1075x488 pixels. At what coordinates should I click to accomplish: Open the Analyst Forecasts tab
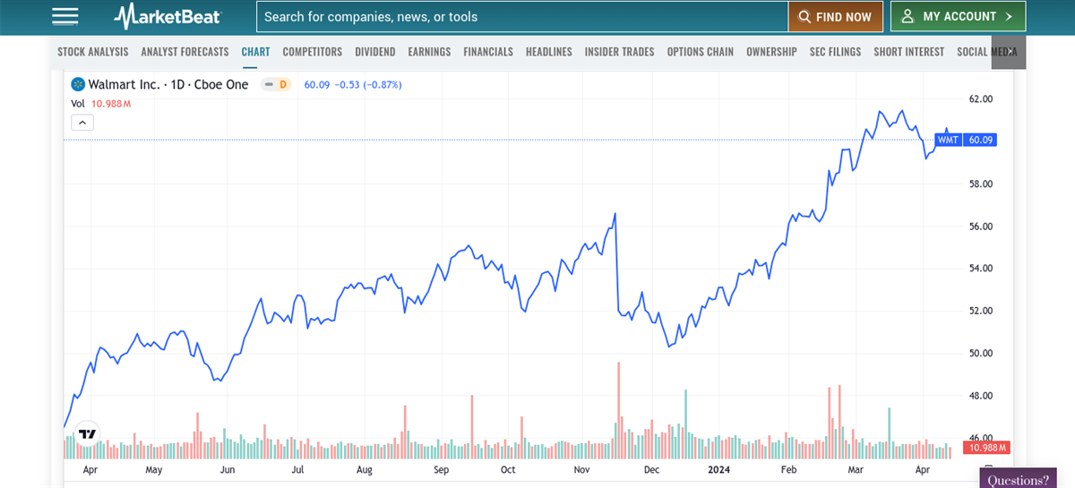(x=185, y=52)
